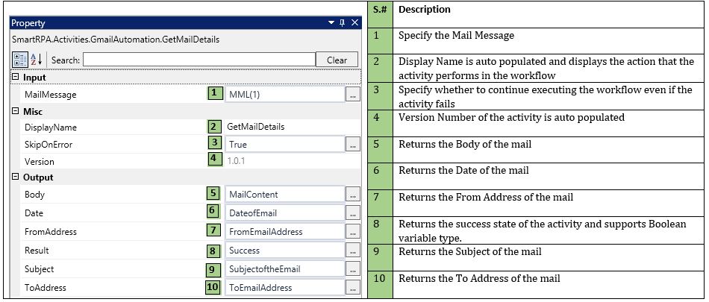Screen dimensions: 709x302
Task: Open the ellipsis editor for Body
Action: pos(354,195)
